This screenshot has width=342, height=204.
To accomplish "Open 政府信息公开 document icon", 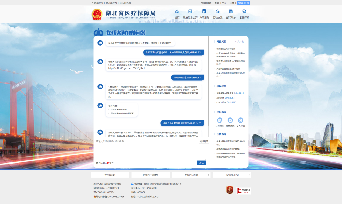I will tap(190, 12).
